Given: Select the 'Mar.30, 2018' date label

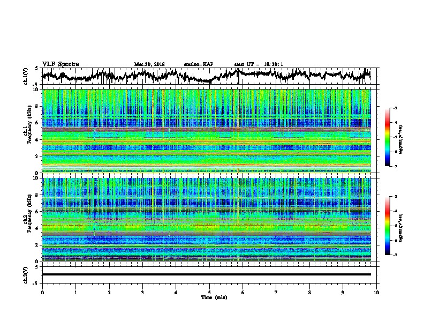Looking at the screenshot, I should (149, 64).
